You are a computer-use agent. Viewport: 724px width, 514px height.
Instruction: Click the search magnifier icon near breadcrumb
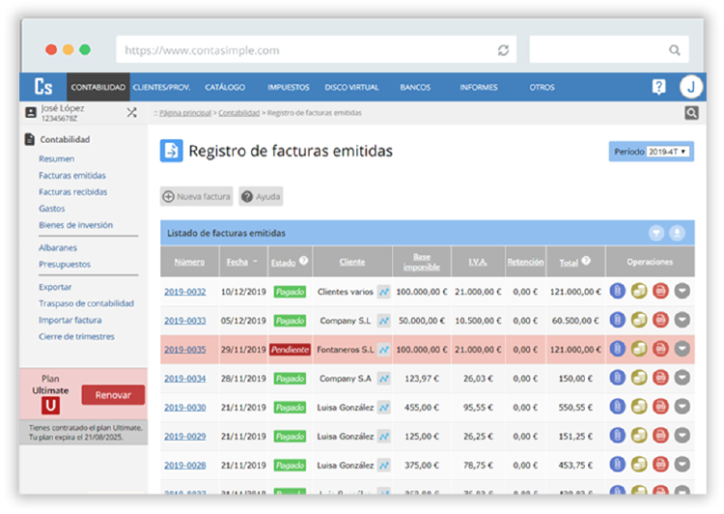pos(691,113)
